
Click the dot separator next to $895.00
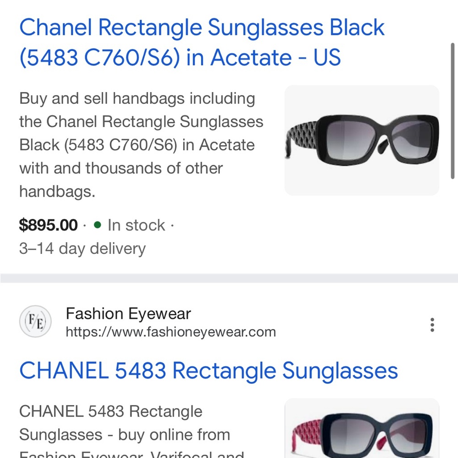click(85, 225)
